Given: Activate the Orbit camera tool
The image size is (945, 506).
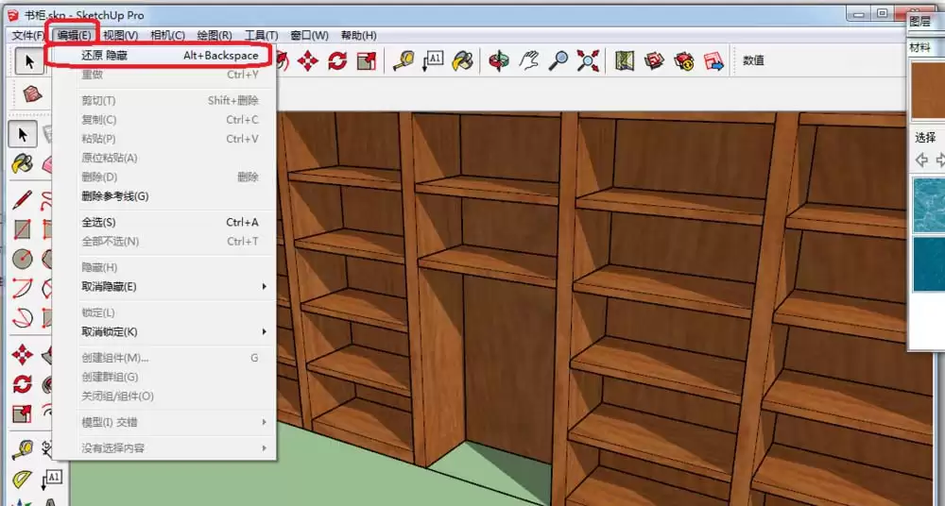Looking at the screenshot, I should click(499, 60).
